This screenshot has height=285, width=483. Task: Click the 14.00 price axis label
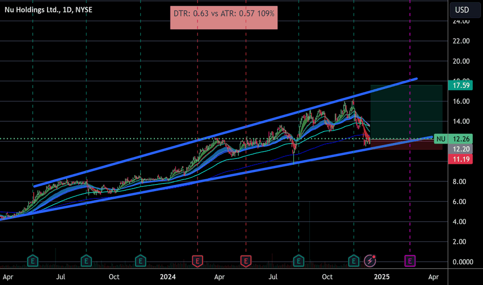461,121
